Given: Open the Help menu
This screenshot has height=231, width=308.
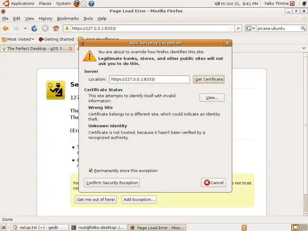Looking at the screenshot, I should click(102, 18).
